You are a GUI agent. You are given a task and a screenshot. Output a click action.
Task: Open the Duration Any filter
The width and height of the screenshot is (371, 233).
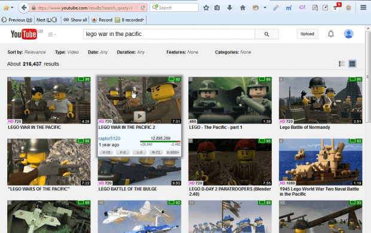tap(130, 52)
